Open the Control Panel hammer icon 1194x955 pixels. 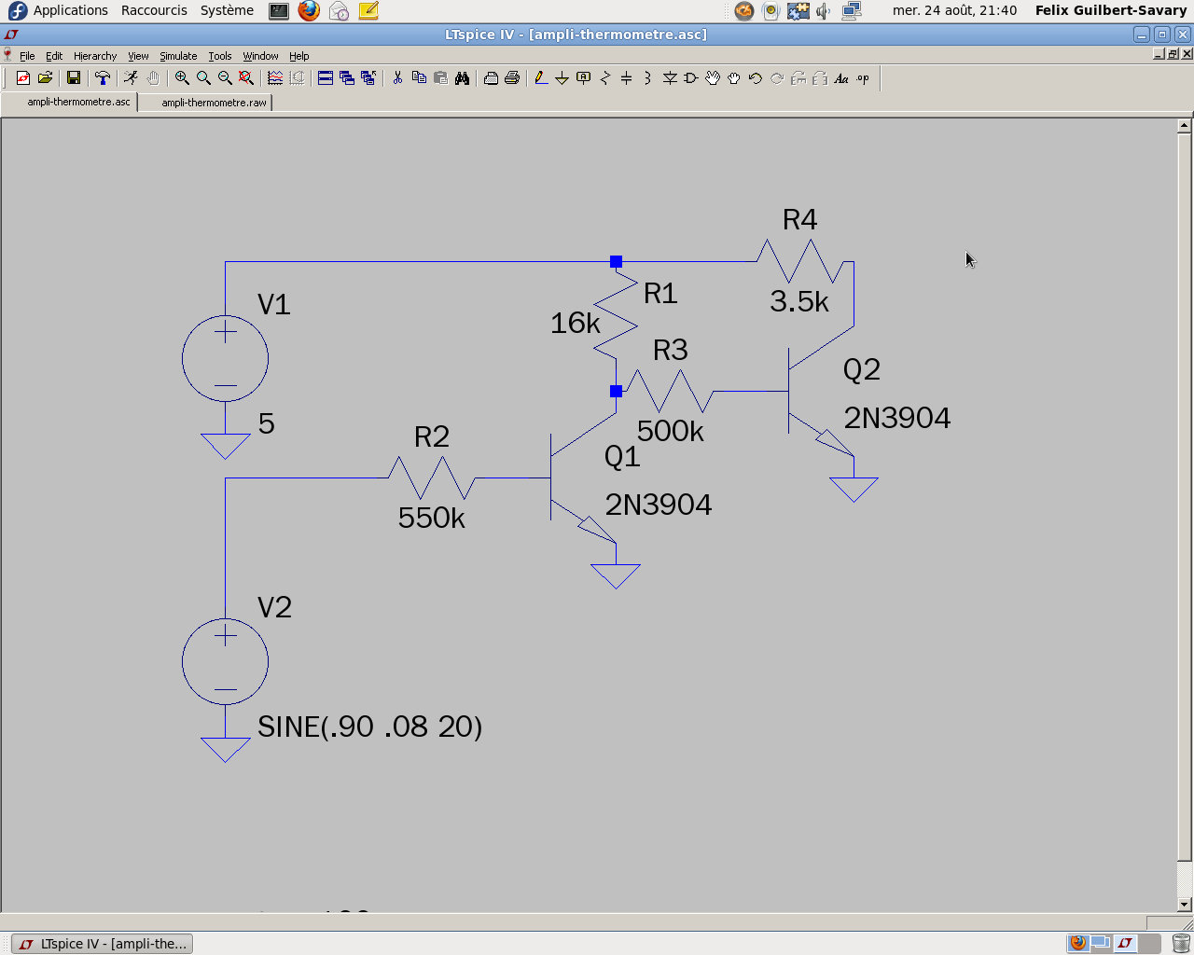103,78
